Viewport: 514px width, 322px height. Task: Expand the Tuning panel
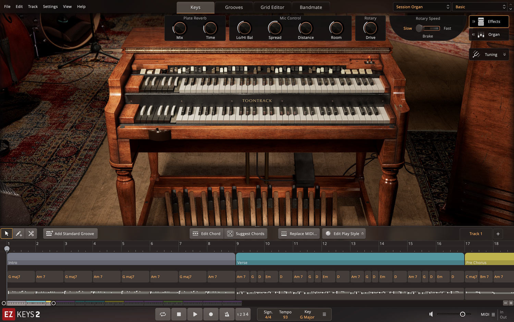pyautogui.click(x=504, y=54)
